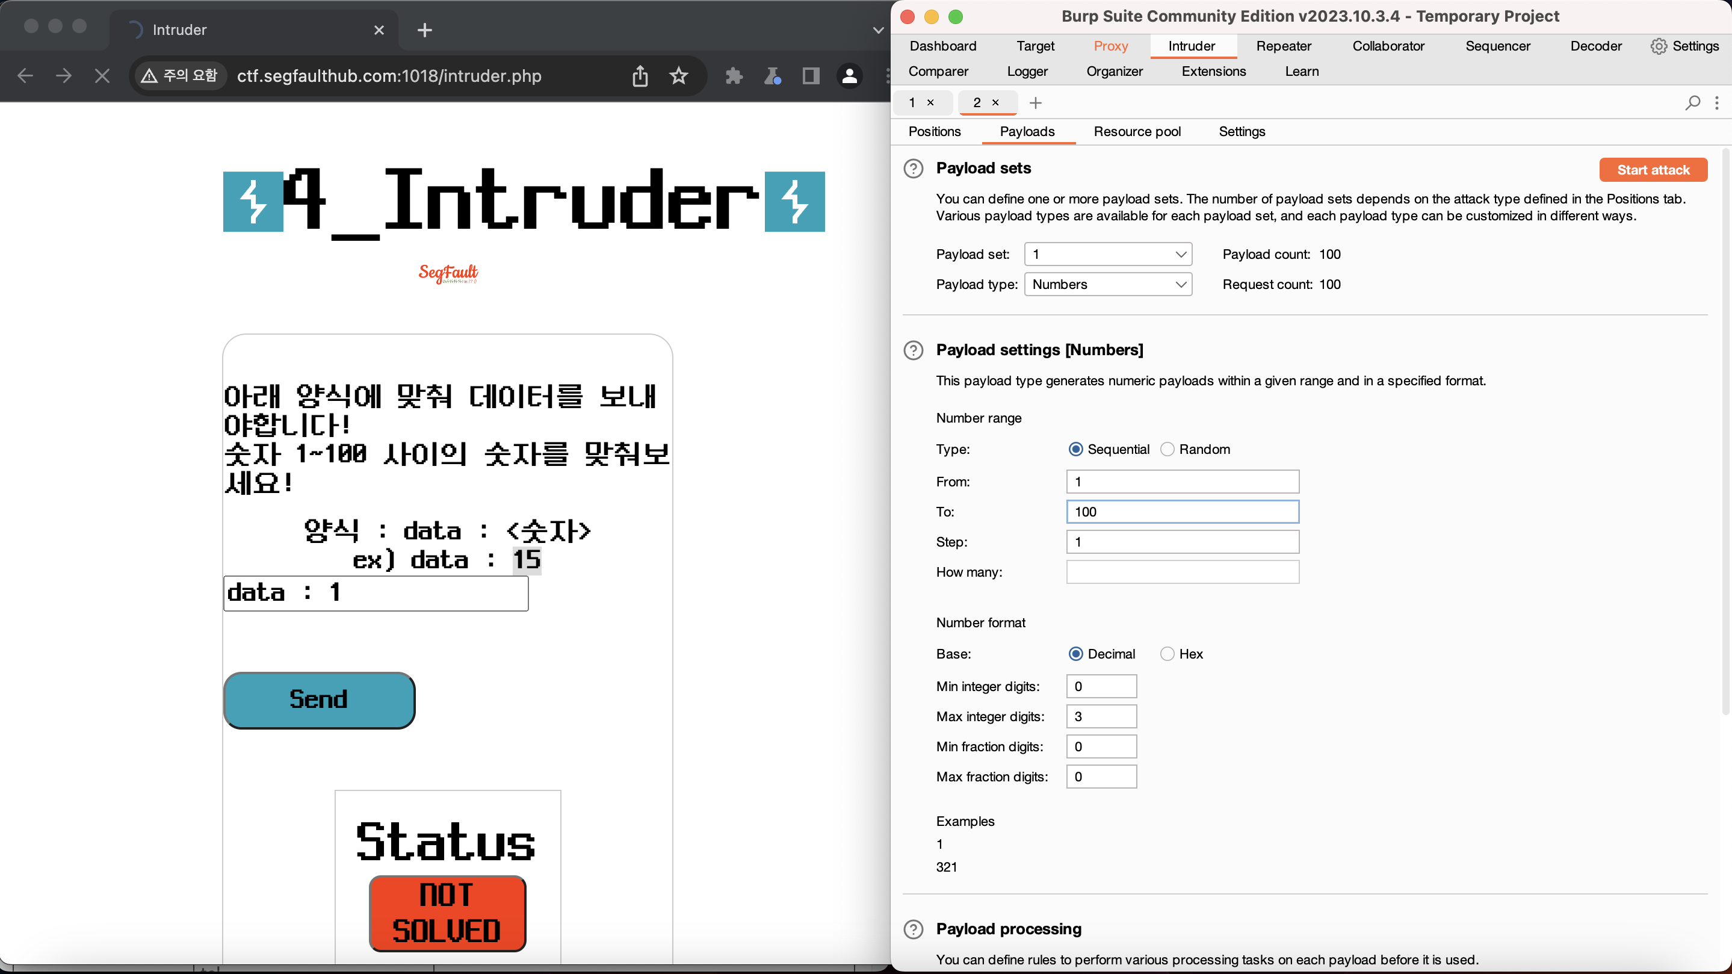Open Burp Settings gear icon
The height and width of the screenshot is (974, 1732).
(1659, 46)
